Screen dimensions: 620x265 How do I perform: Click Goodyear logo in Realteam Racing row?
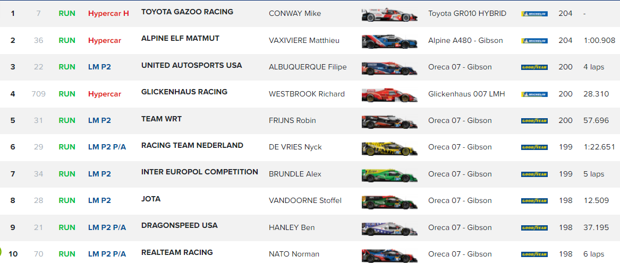click(x=534, y=254)
